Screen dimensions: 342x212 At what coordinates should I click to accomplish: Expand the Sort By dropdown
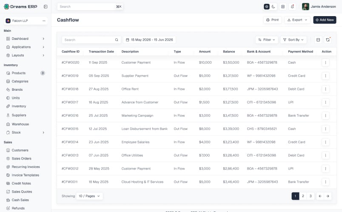[294, 40]
